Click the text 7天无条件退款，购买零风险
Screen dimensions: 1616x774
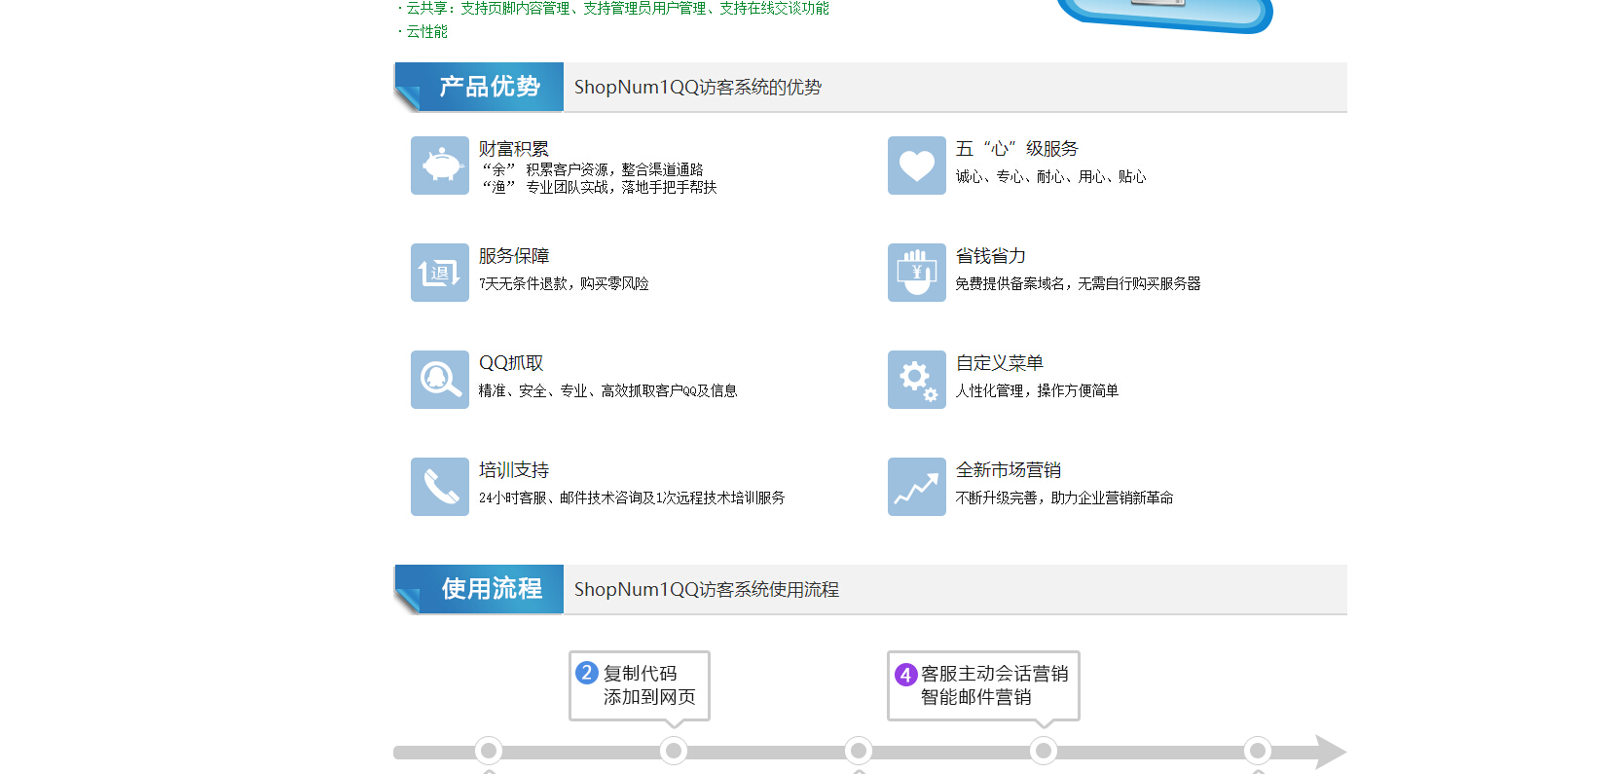(564, 283)
